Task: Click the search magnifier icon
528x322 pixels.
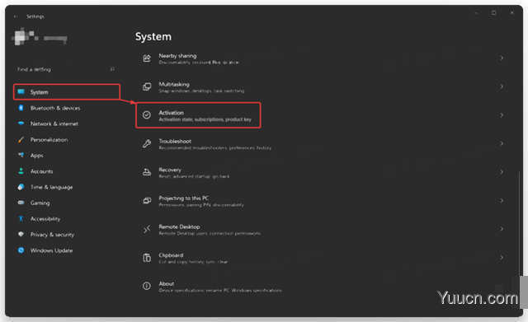Action: [x=112, y=69]
